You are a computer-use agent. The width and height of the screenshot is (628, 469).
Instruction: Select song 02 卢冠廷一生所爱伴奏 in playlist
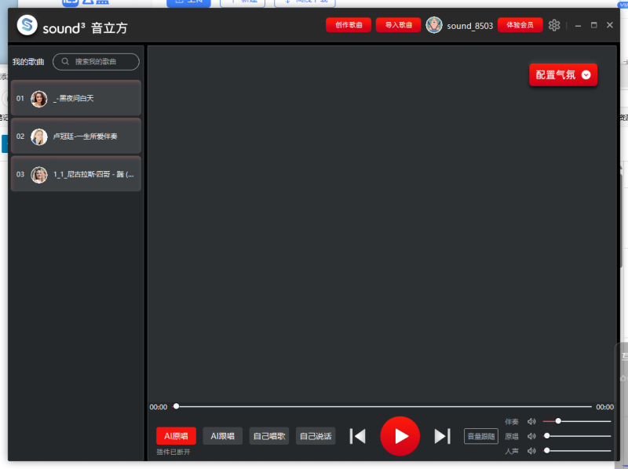(78, 136)
